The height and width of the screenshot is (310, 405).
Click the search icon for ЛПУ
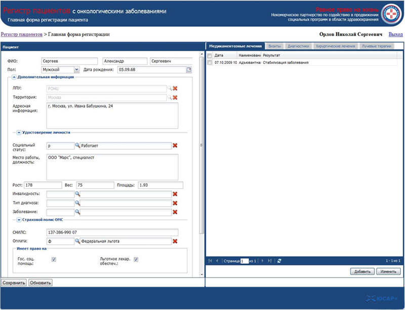170,89
